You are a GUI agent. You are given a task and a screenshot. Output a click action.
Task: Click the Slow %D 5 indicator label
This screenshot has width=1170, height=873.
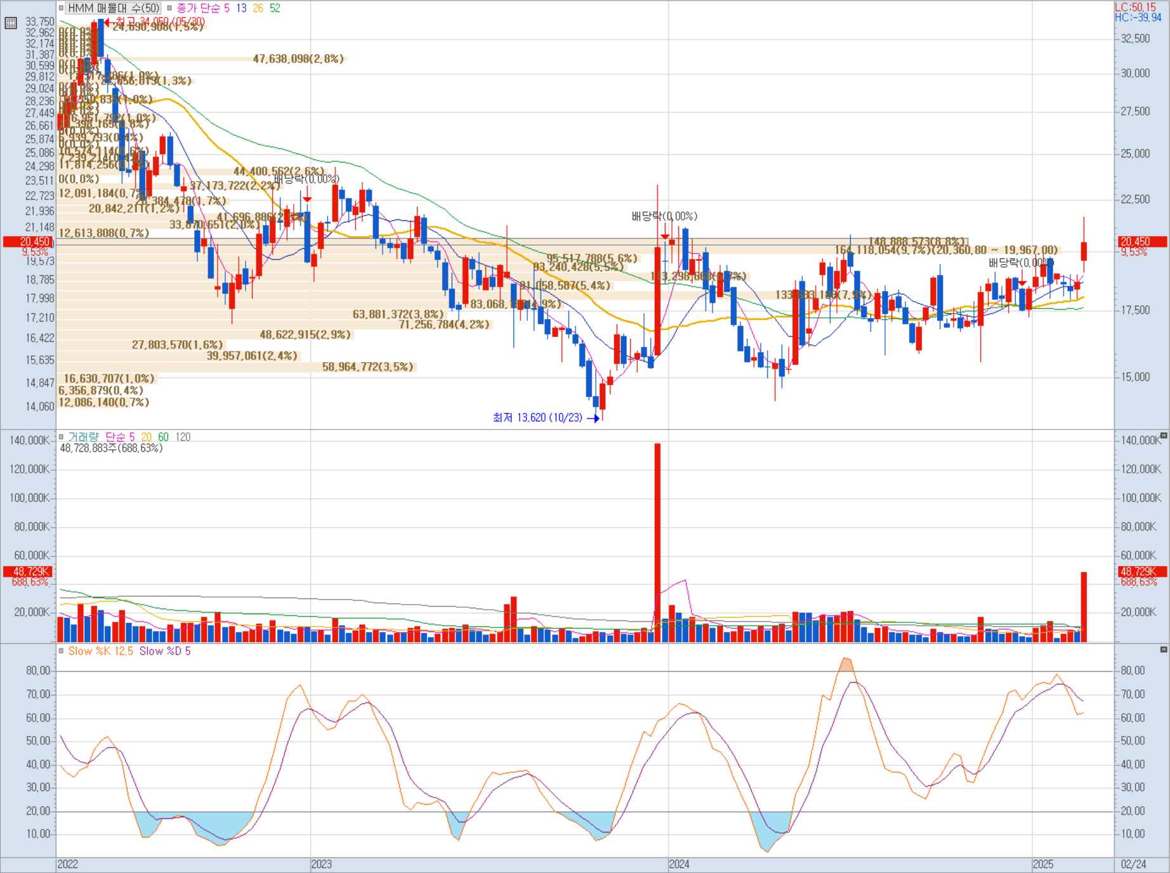pos(164,651)
